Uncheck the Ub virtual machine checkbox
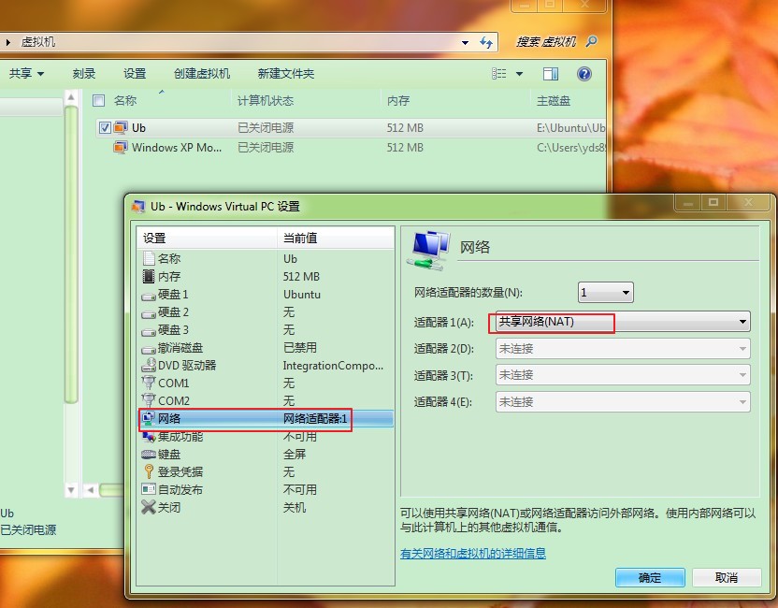Image resolution: width=778 pixels, height=608 pixels. tap(105, 127)
